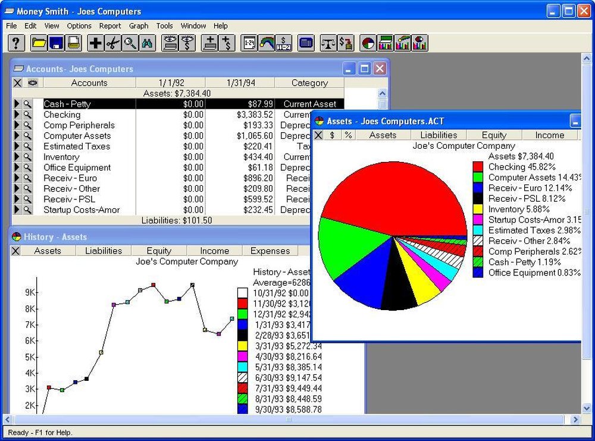Open the Report menu
The height and width of the screenshot is (441, 595).
point(110,26)
